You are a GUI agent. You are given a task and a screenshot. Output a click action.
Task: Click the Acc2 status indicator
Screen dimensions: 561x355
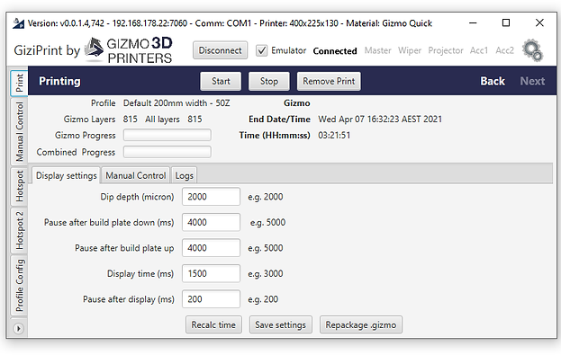(x=504, y=50)
